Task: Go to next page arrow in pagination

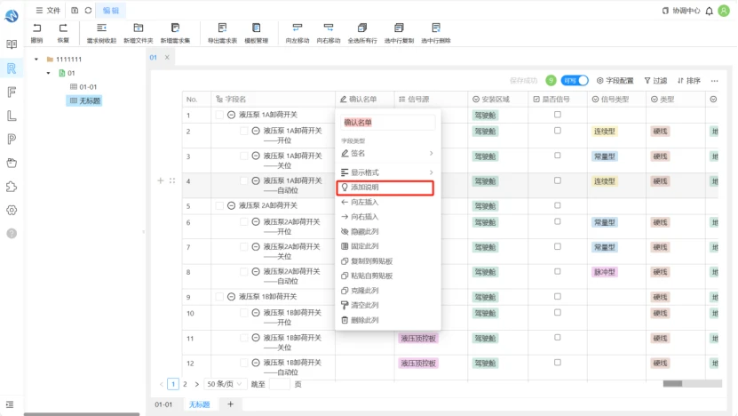Action: [197, 384]
